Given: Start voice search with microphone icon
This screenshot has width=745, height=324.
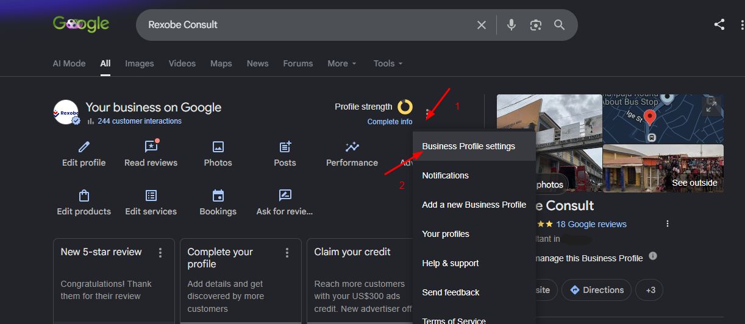Looking at the screenshot, I should [512, 25].
